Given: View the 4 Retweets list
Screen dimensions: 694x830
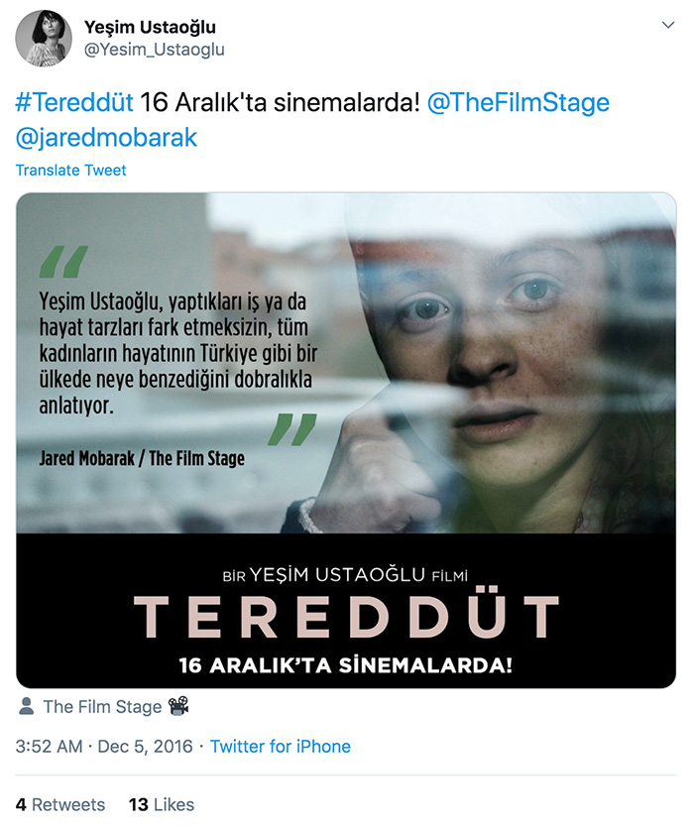Looking at the screenshot, I should 60,804.
